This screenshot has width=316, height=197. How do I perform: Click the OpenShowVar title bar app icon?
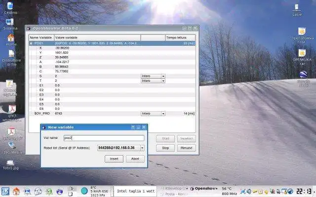[x=29, y=29]
